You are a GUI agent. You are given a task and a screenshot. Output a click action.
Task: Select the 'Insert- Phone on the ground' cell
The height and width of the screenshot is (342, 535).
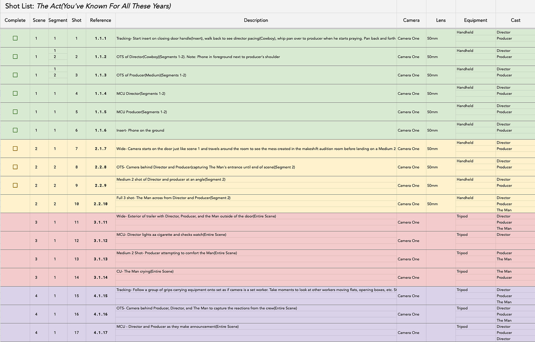click(256, 130)
